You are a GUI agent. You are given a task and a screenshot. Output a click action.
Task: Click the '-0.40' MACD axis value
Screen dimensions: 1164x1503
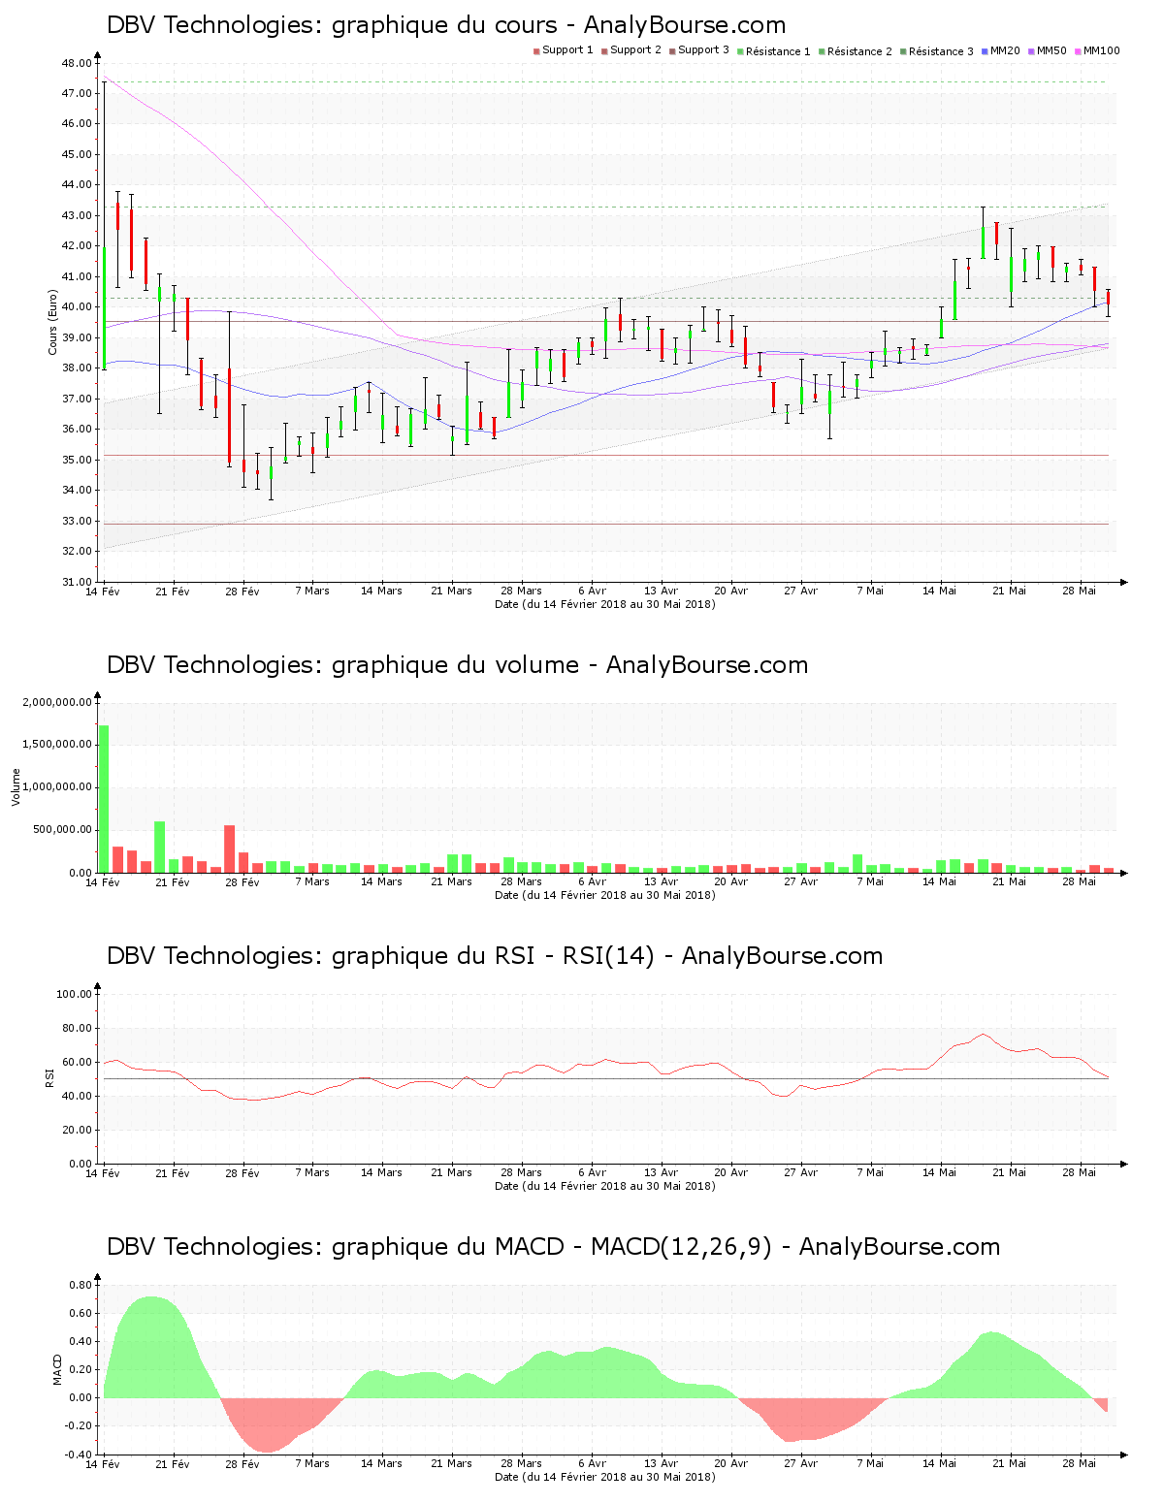coord(79,1455)
